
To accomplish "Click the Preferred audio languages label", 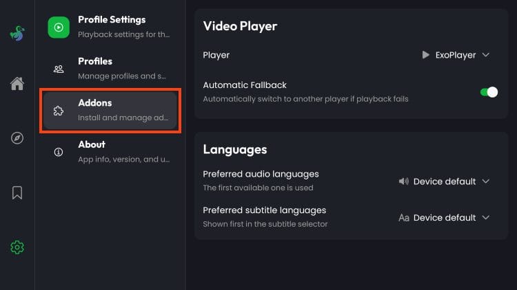I will click(261, 175).
